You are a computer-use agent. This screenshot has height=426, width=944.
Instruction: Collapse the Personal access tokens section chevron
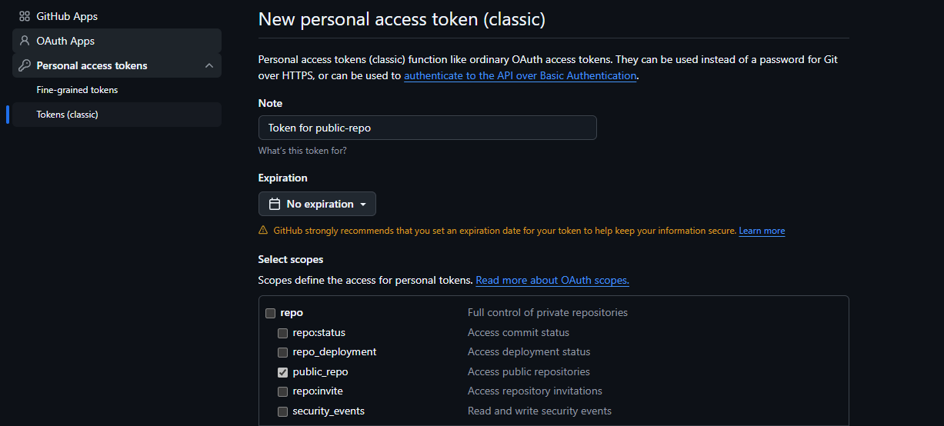click(x=209, y=65)
